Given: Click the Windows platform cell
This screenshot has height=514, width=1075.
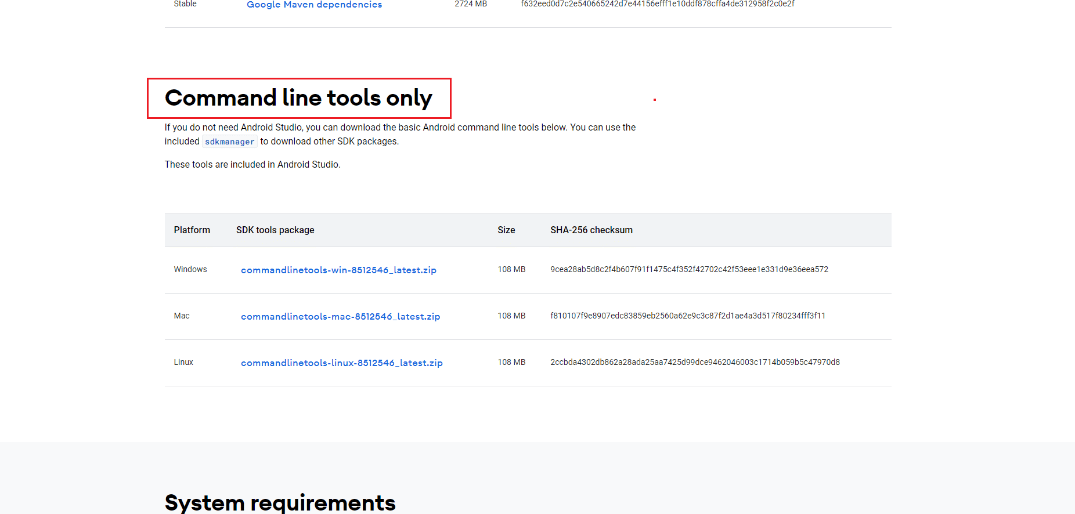Looking at the screenshot, I should [x=190, y=269].
